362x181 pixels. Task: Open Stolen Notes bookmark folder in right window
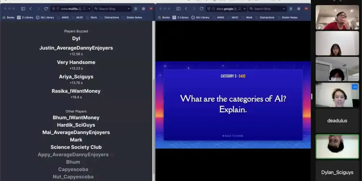click(290, 17)
